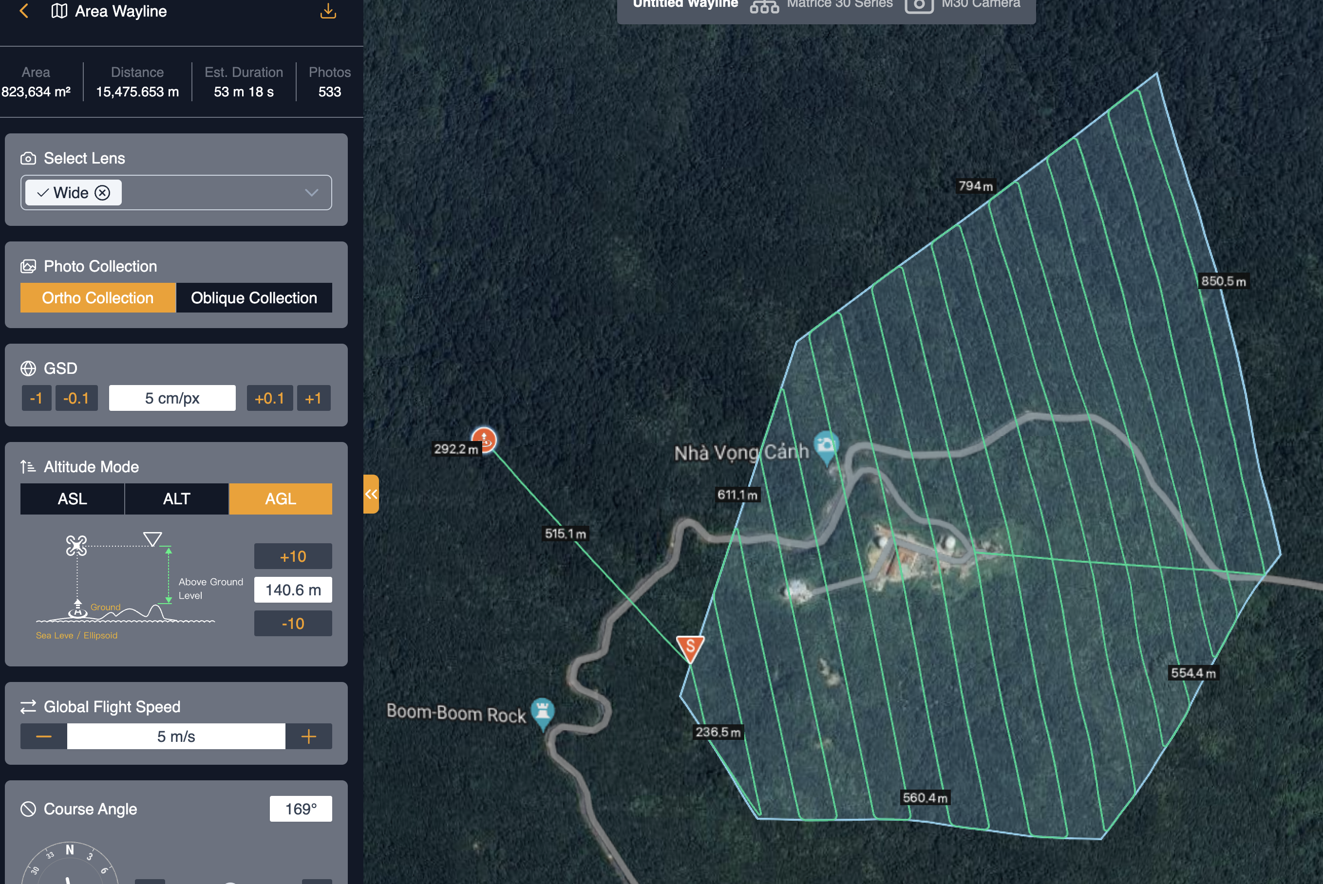This screenshot has width=1323, height=884.
Task: Decrease altitude by -10
Action: 293,624
